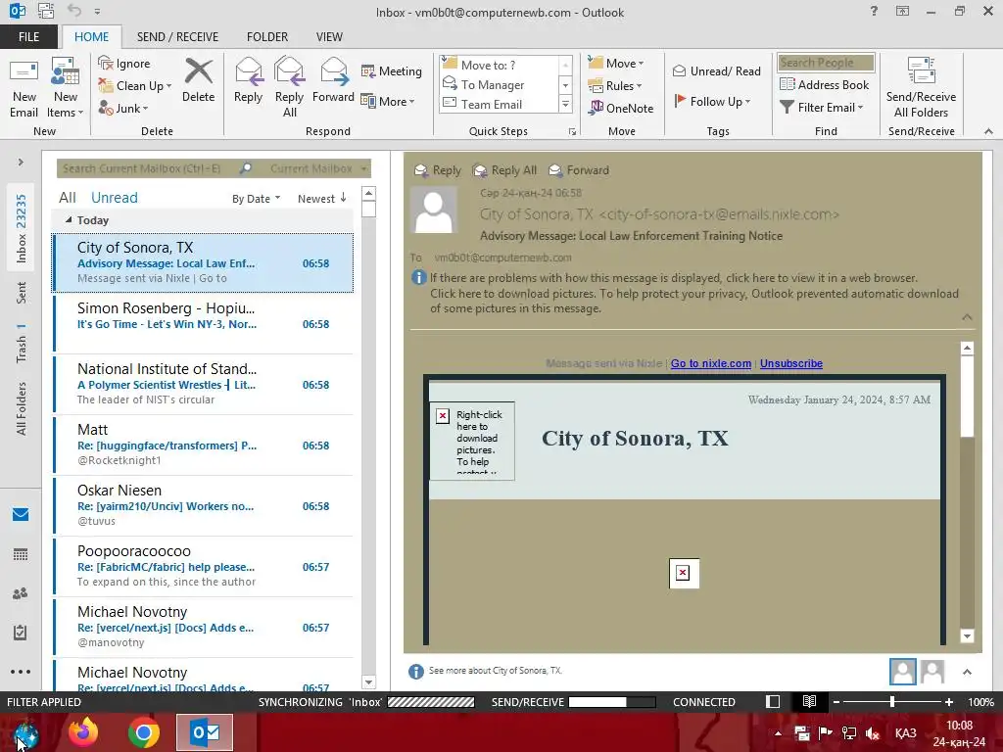Open the Clean Up dropdown
1003x752 pixels.
pyautogui.click(x=134, y=86)
